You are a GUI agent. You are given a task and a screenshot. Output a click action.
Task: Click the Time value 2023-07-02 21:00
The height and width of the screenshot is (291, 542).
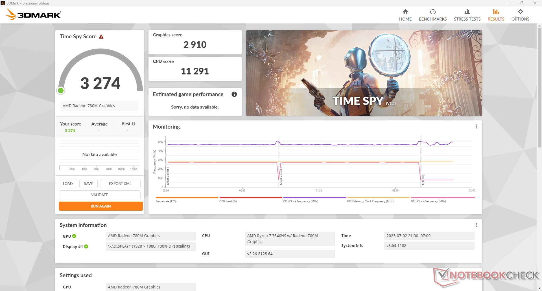click(429, 236)
